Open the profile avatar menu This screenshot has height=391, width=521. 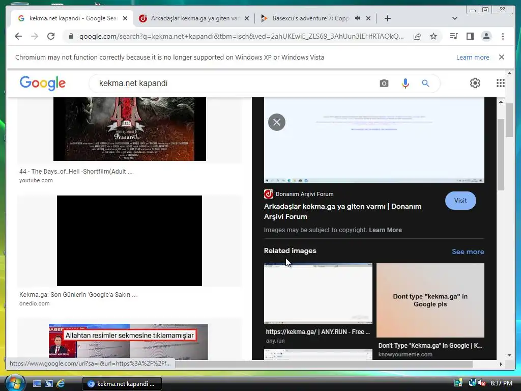(x=486, y=36)
